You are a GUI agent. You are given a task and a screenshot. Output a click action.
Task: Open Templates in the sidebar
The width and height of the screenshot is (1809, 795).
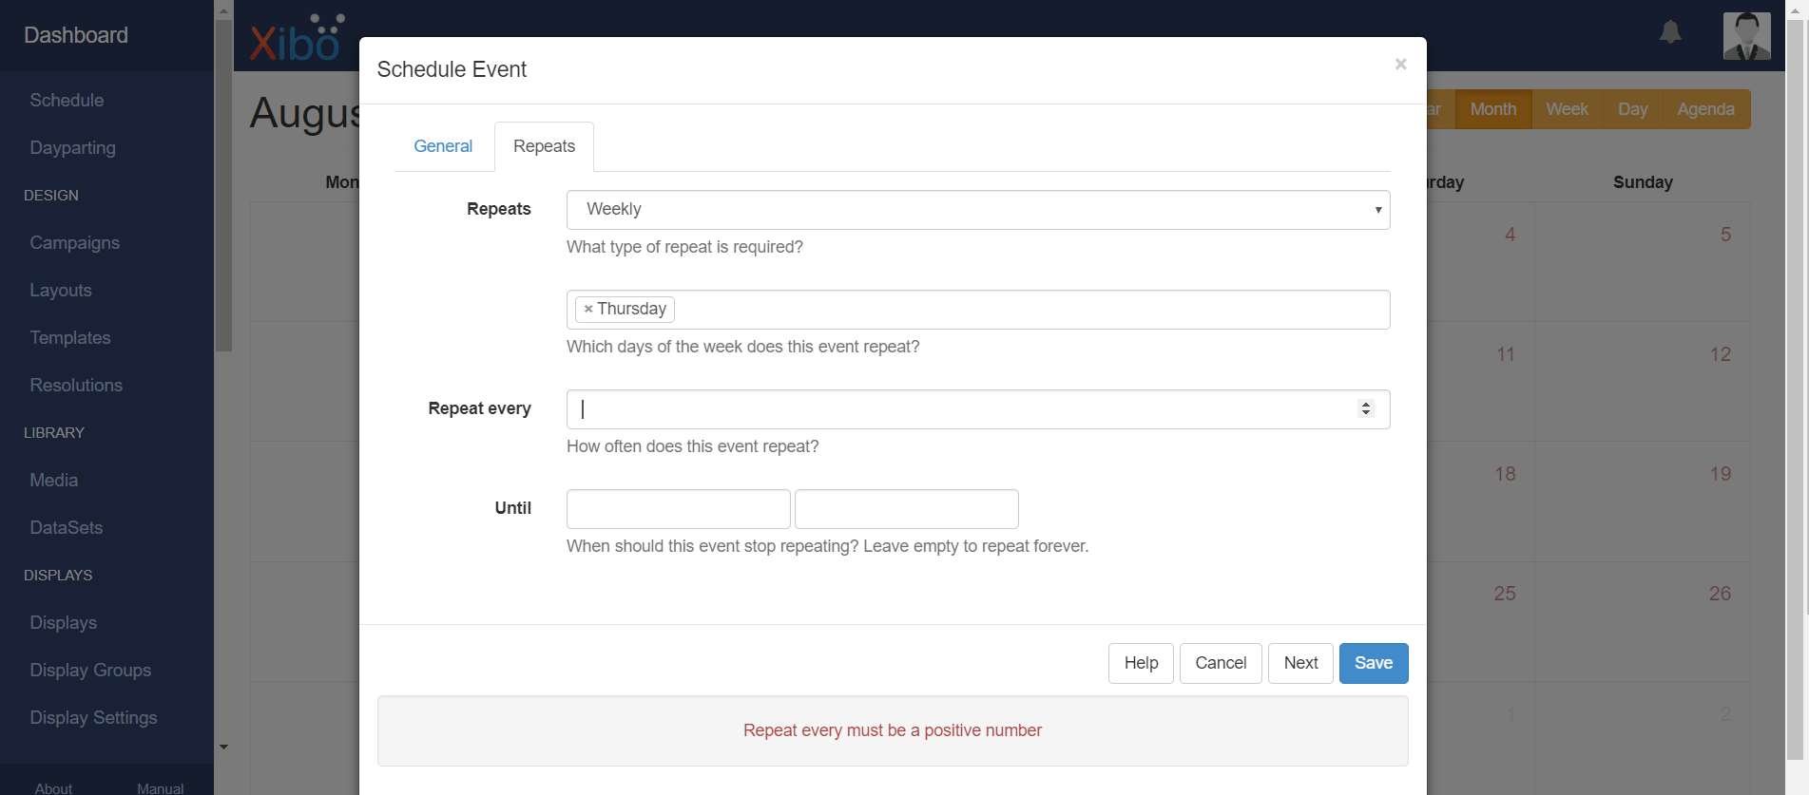click(70, 337)
